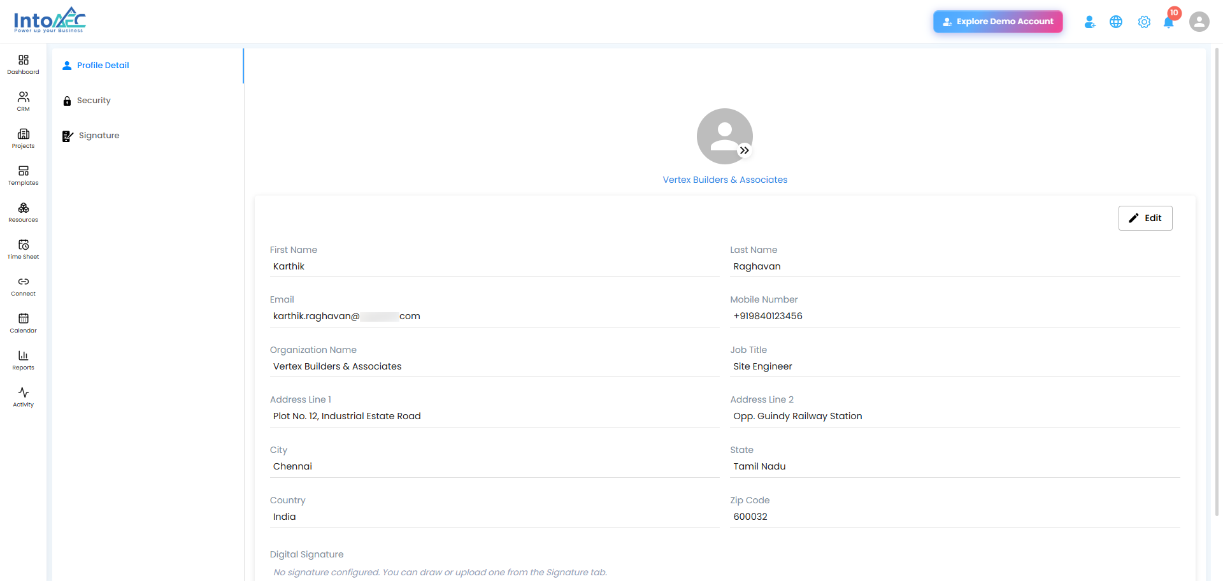Viewport: 1223px width, 581px height.
Task: Click the Connect link icon
Action: (x=23, y=287)
